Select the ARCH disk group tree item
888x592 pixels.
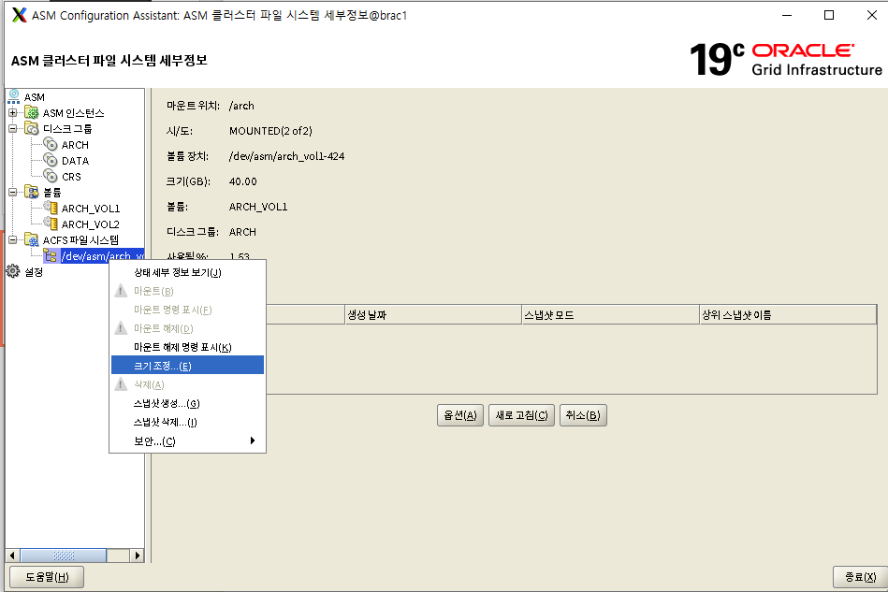75,145
